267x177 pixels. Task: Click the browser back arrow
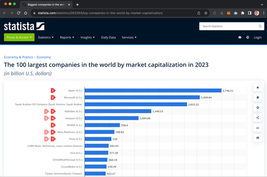pyautogui.click(x=5, y=13)
